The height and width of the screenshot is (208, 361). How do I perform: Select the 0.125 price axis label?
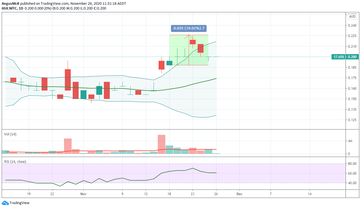click(352, 120)
